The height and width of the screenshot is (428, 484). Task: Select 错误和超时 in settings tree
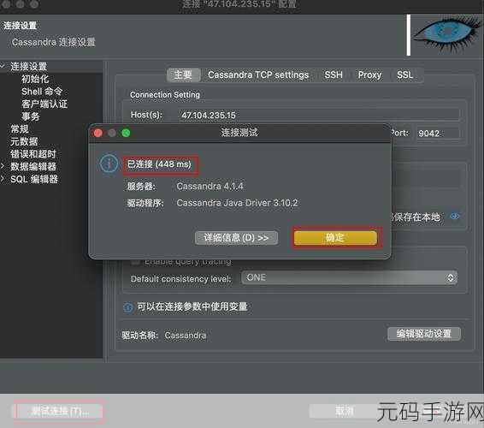point(33,154)
